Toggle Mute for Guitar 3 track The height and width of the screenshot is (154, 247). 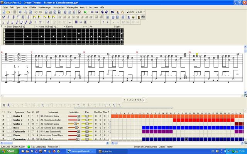[x=10, y=124]
